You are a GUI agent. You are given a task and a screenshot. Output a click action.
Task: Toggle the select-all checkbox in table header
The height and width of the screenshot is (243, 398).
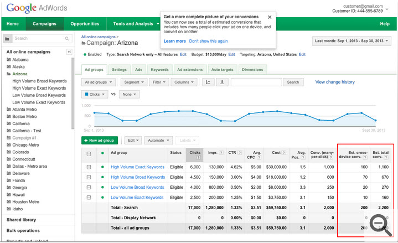[x=89, y=154]
